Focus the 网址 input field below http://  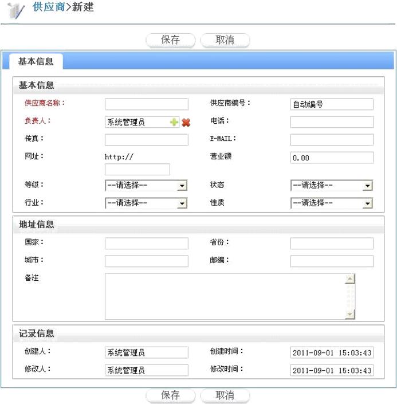[137, 169]
